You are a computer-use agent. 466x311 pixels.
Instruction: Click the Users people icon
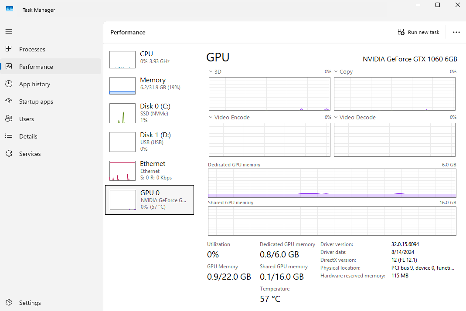point(9,118)
